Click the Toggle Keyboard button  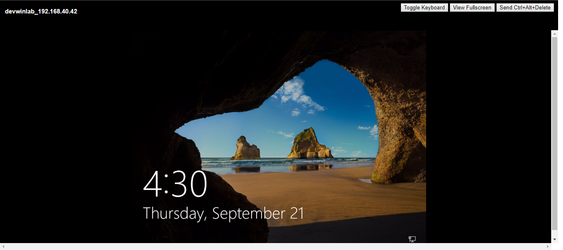coord(424,8)
